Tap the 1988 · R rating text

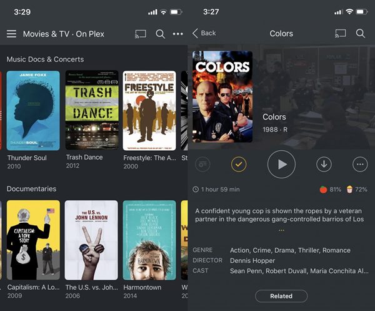tap(275, 130)
